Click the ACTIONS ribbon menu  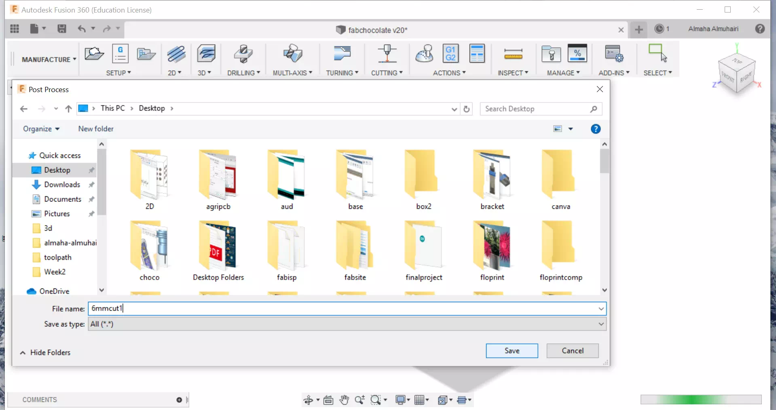pos(448,73)
